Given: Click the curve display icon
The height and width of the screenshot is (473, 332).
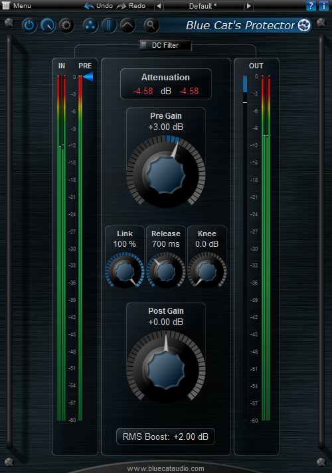Looking at the screenshot, I should point(127,25).
